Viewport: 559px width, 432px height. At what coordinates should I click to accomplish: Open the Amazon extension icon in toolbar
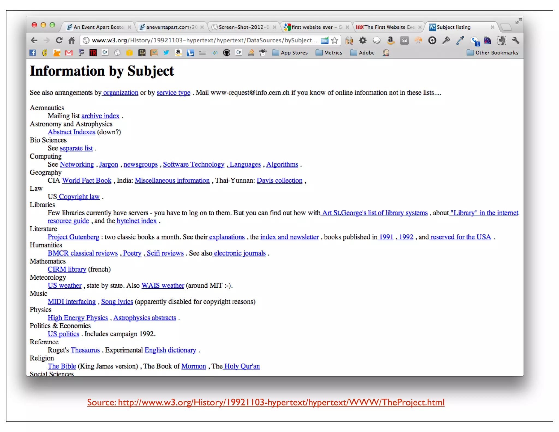[391, 40]
